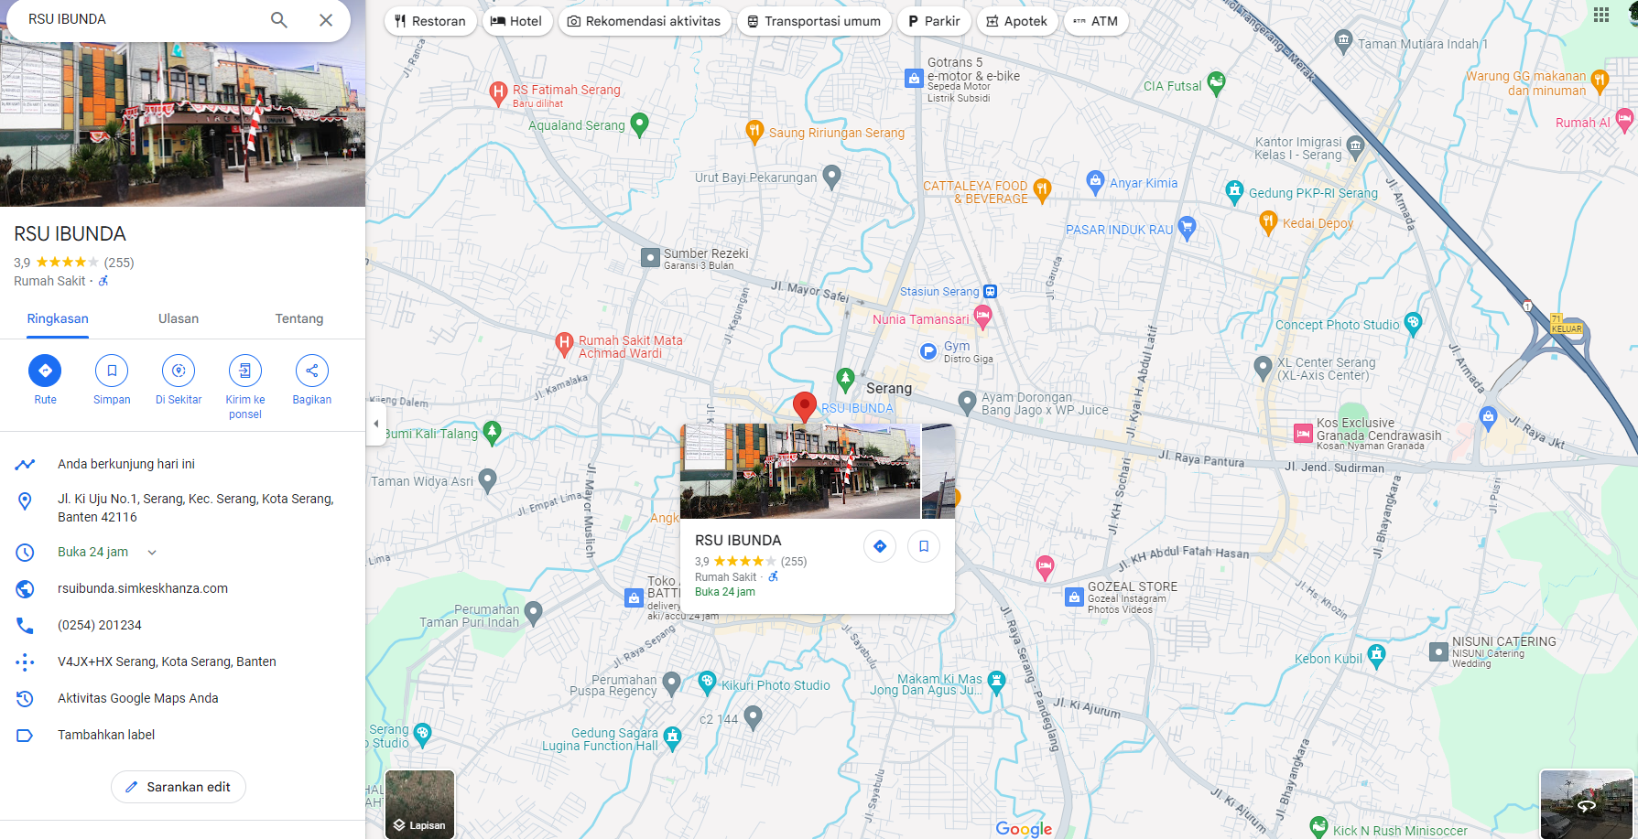Open rsuibunda.simkeskhanza.com website link
This screenshot has width=1638, height=839.
click(x=143, y=588)
